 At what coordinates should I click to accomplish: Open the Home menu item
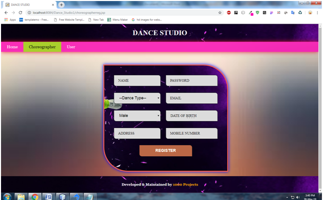pyautogui.click(x=12, y=47)
